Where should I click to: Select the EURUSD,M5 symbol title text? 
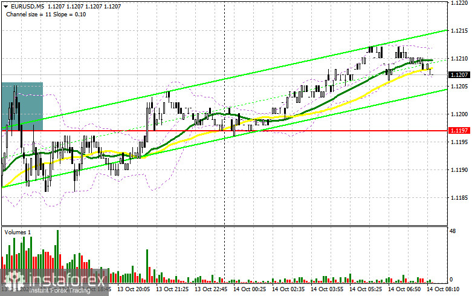coord(27,6)
